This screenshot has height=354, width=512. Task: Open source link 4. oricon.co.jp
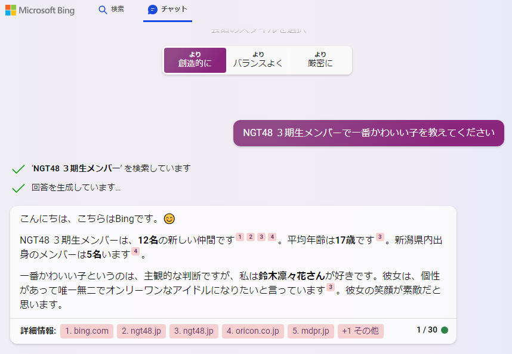[253, 331]
